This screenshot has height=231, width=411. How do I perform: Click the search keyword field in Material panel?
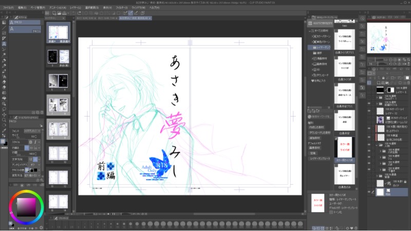click(x=321, y=117)
